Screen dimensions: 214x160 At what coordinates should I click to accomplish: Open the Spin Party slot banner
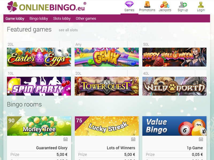coord(39,86)
